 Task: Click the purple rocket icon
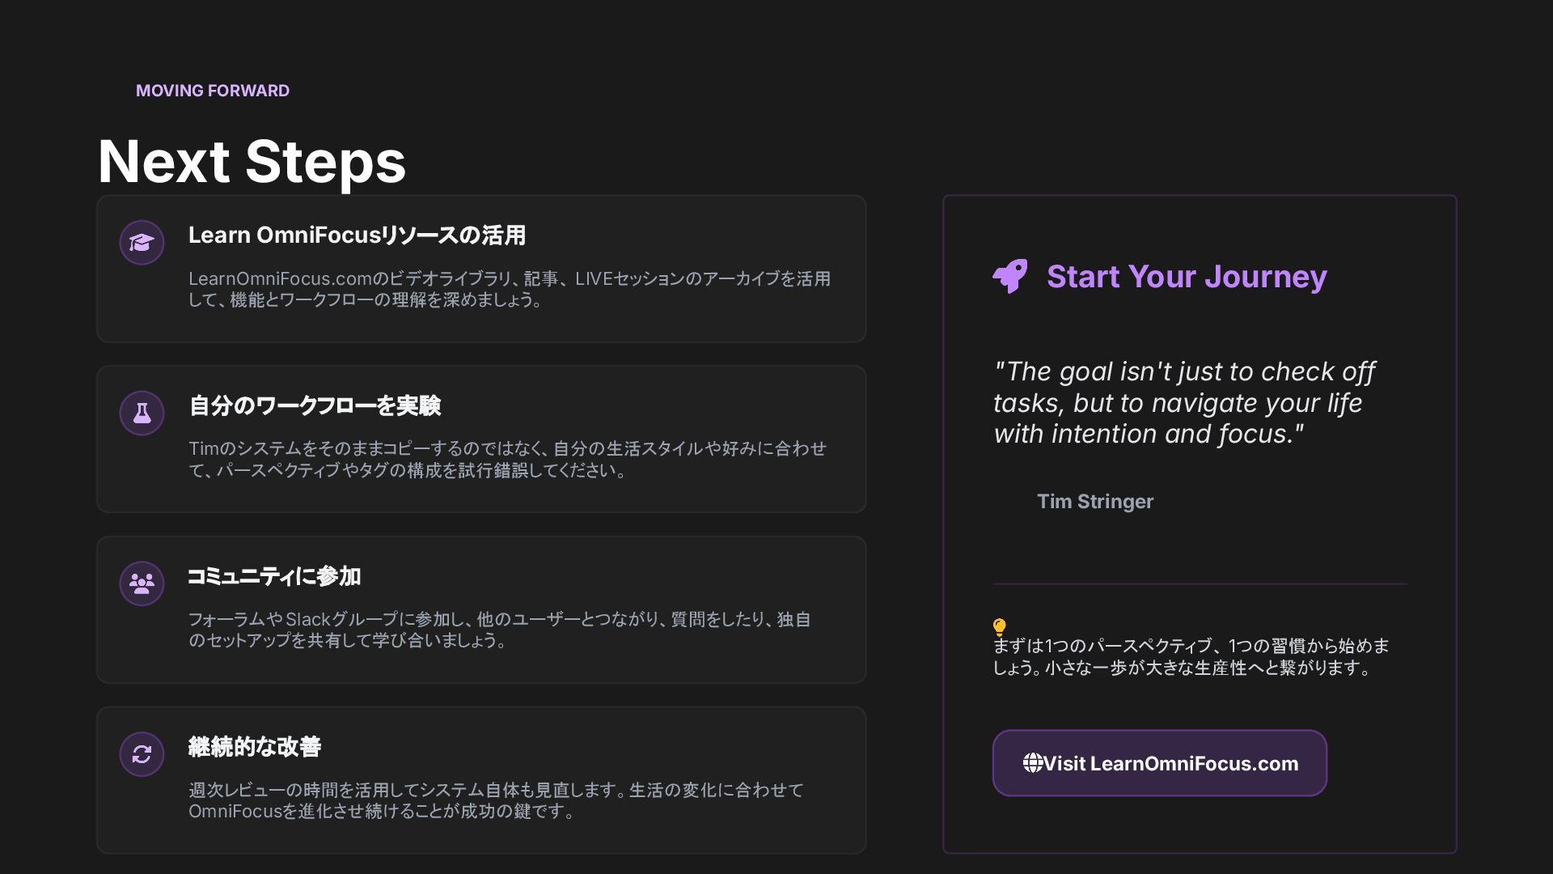[1010, 276]
